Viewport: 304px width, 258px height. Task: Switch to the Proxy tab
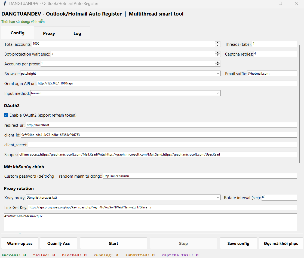[x=49, y=34]
